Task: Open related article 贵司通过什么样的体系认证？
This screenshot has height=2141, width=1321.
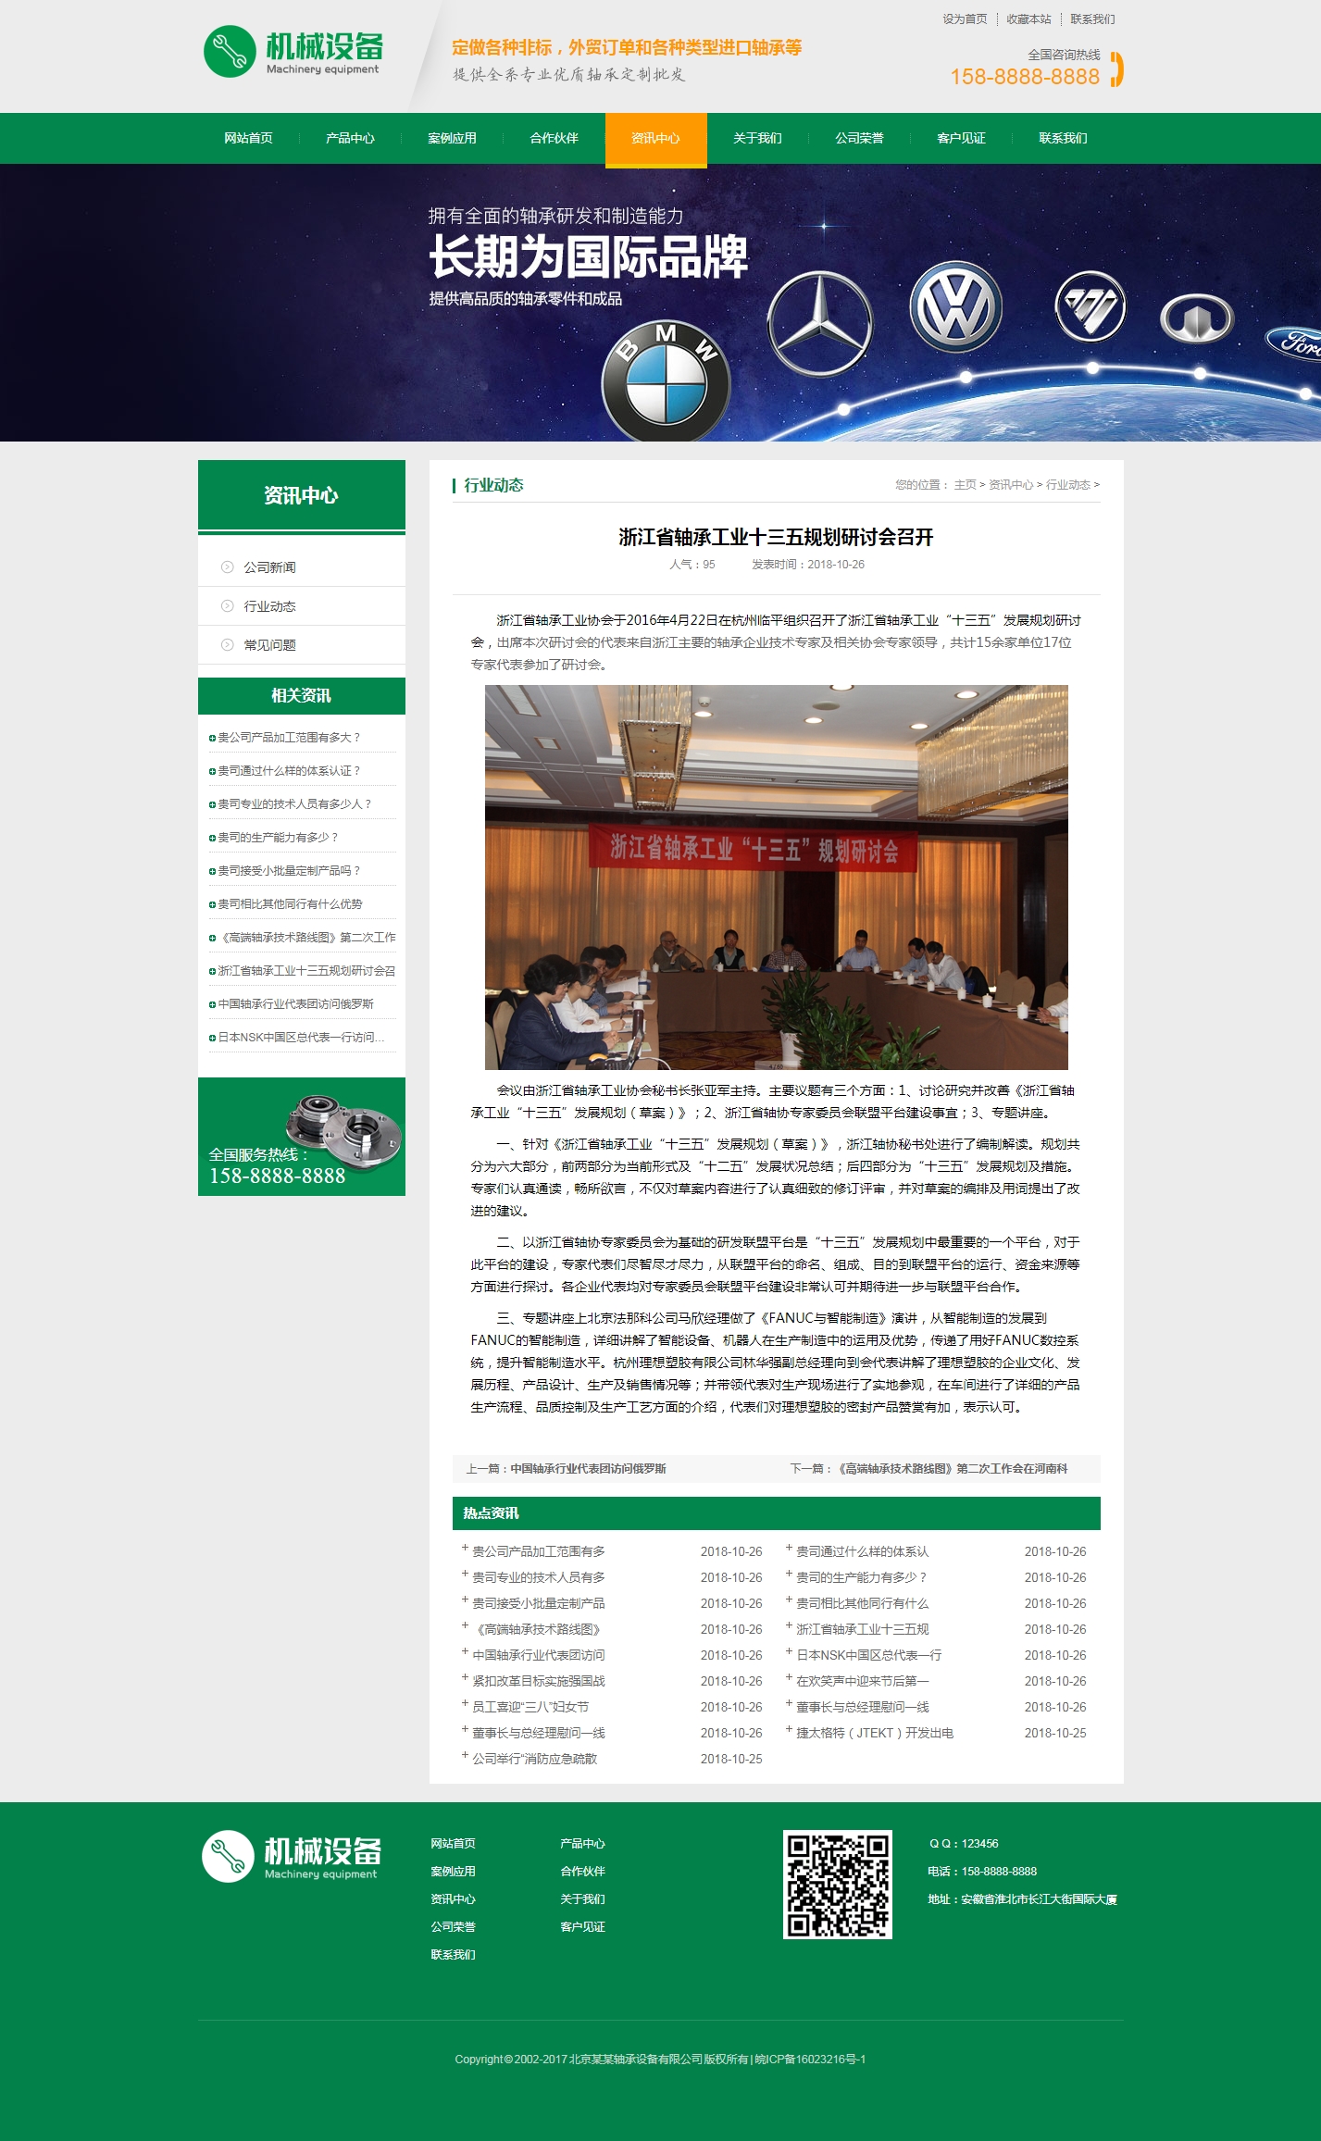Action: pos(289,771)
